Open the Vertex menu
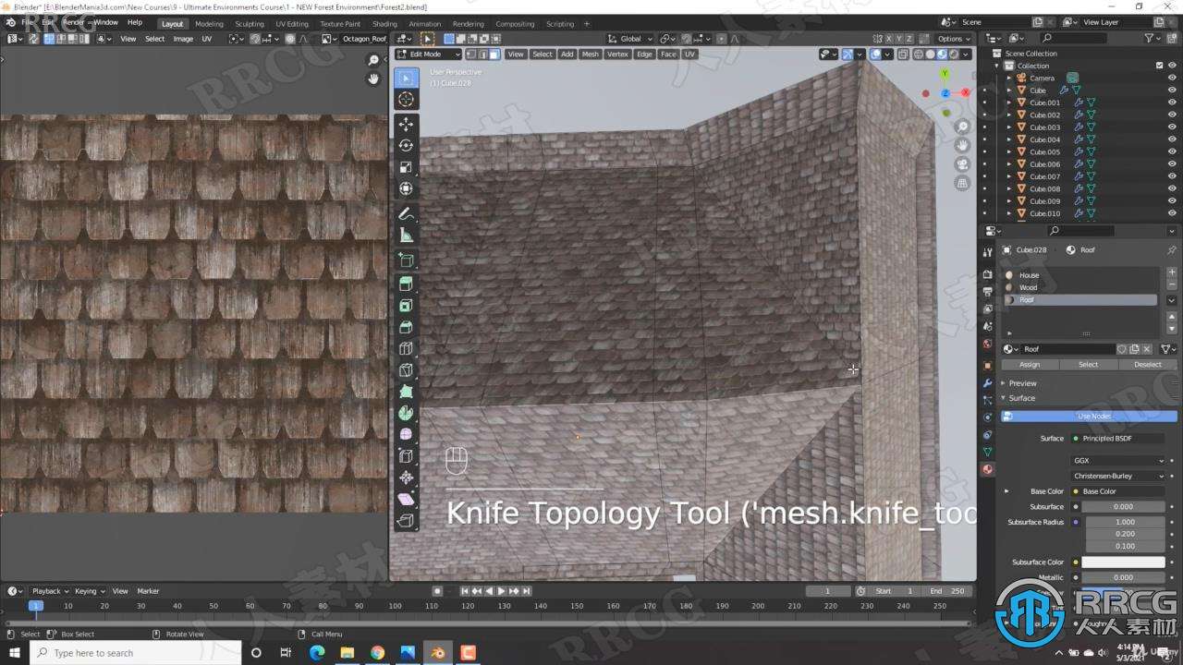This screenshot has height=665, width=1183. 617,54
